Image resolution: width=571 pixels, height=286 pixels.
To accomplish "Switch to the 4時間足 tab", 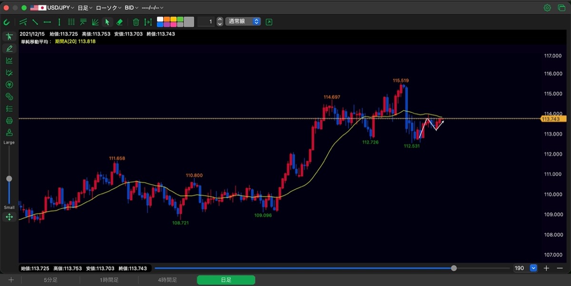I will point(167,280).
